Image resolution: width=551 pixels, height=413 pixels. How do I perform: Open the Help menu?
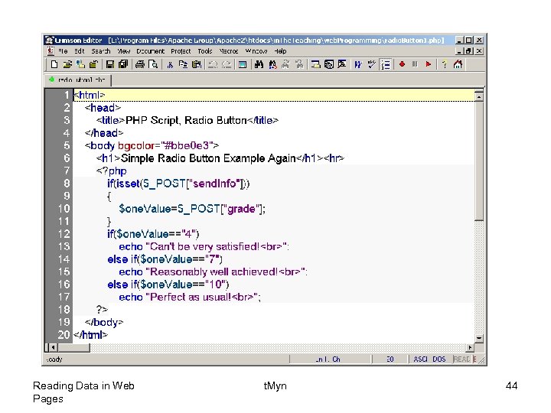280,51
